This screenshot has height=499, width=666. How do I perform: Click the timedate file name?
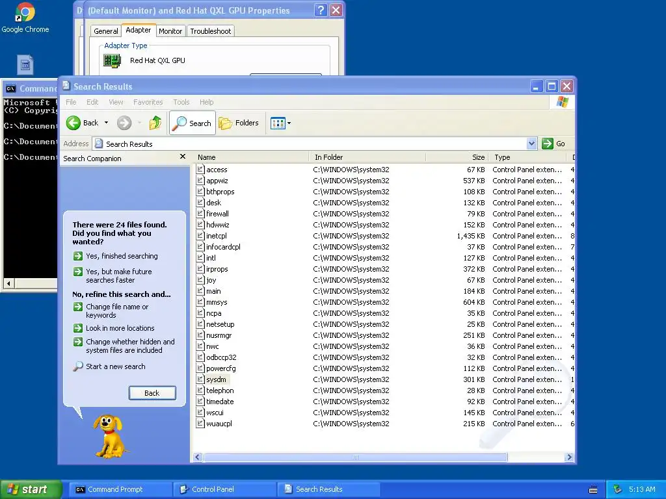click(x=220, y=402)
